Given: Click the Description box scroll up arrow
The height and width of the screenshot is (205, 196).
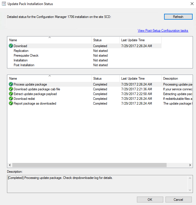Looking at the screenshot, I should pos(190,178).
